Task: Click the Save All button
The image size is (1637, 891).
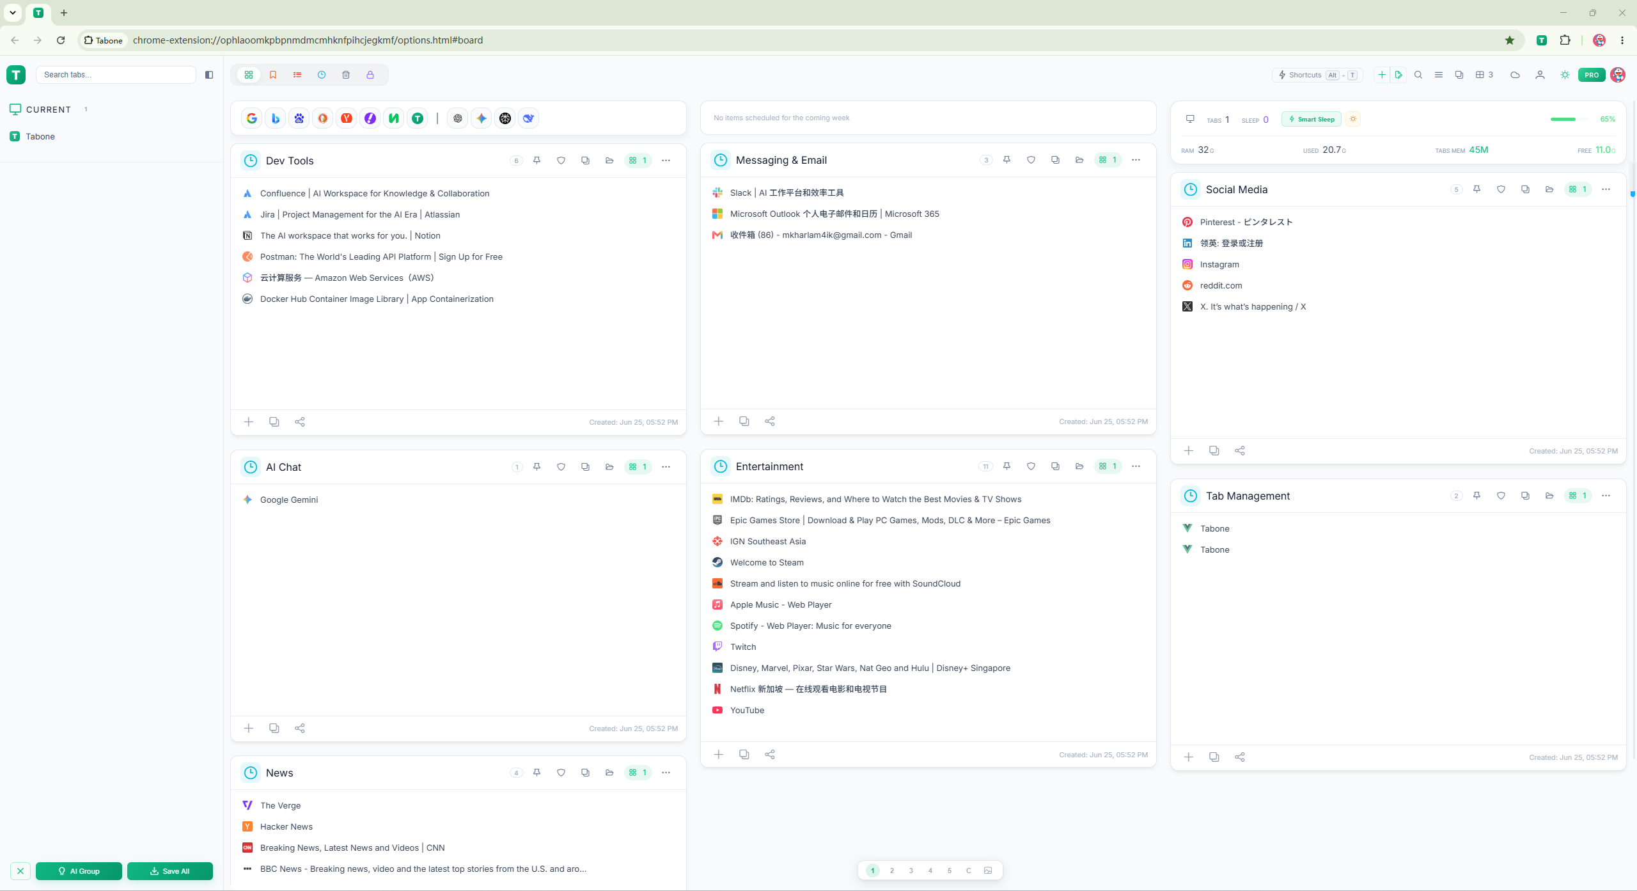Action: 170,871
